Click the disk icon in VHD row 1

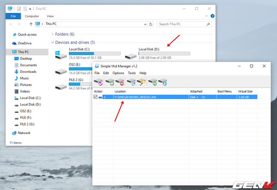coord(100,97)
